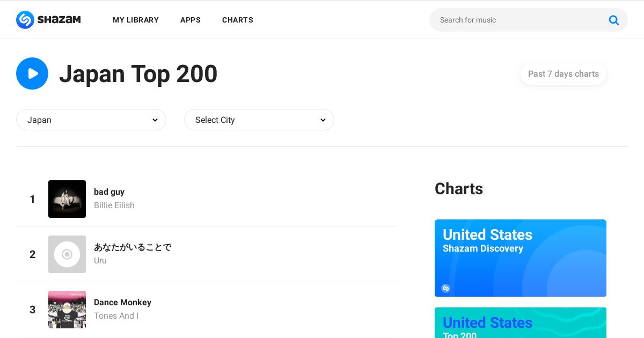Go to the Apps page
The width and height of the screenshot is (644, 338).
(x=191, y=20)
